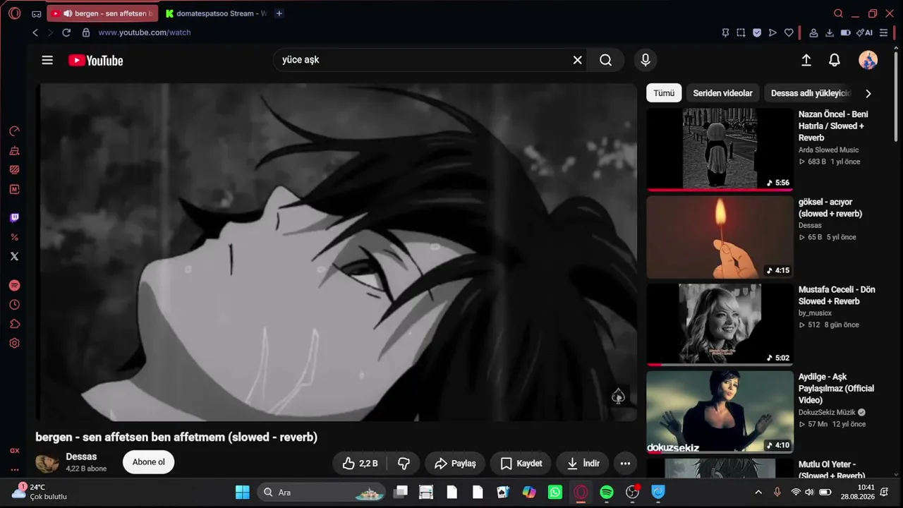
Task: Open more video actions ellipsis menu
Action: [x=625, y=464]
